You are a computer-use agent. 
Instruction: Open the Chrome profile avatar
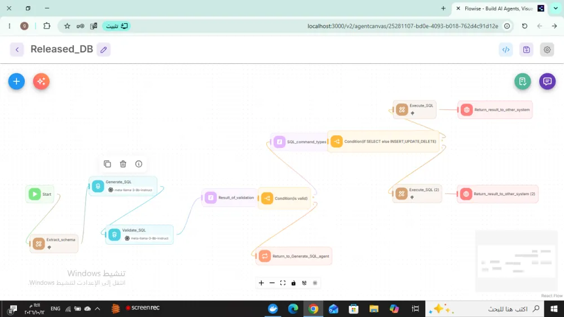pos(24,26)
